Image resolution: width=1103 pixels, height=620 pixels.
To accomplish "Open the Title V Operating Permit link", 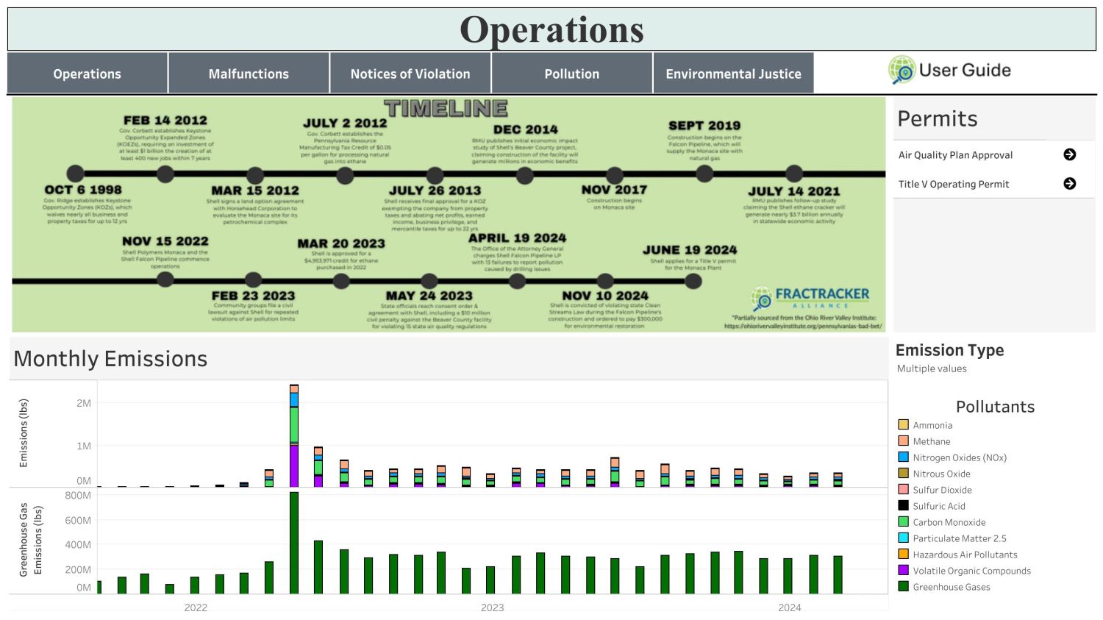I will click(x=954, y=185).
